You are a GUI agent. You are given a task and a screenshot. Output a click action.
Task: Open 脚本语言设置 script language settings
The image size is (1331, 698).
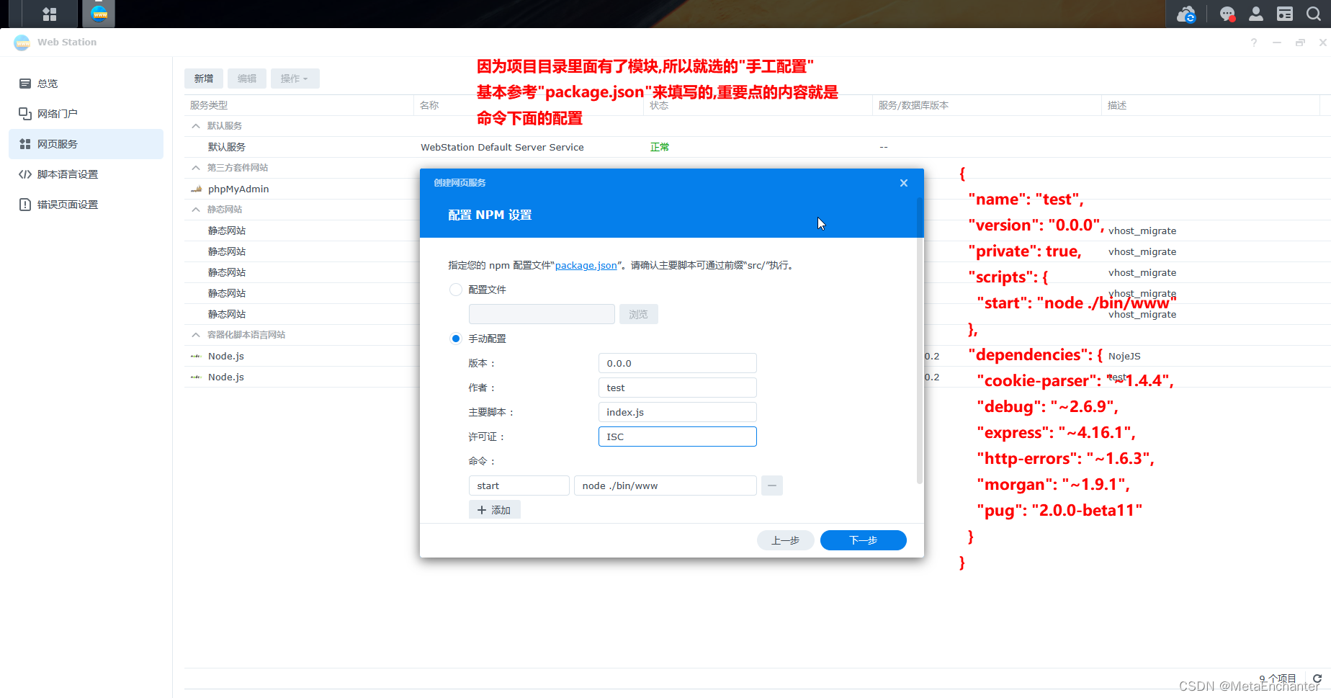[86, 174]
